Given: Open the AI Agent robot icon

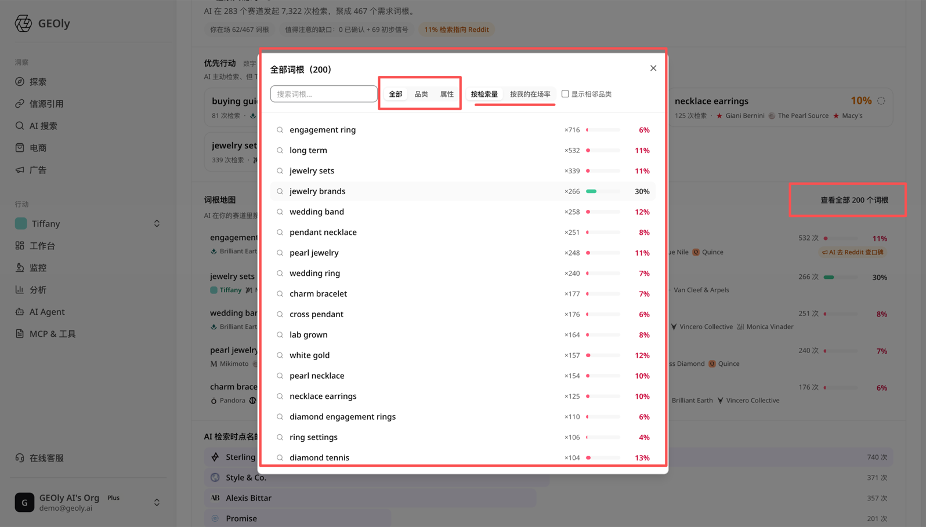Looking at the screenshot, I should (20, 312).
